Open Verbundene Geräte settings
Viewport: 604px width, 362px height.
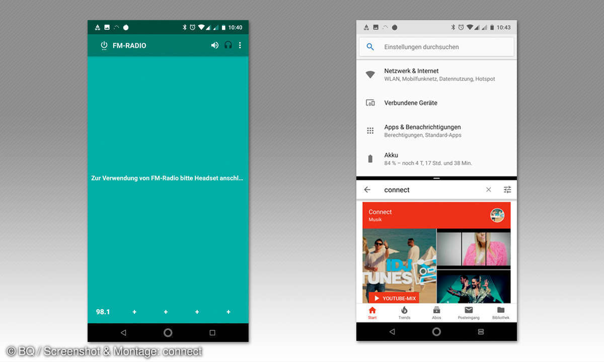pos(436,103)
